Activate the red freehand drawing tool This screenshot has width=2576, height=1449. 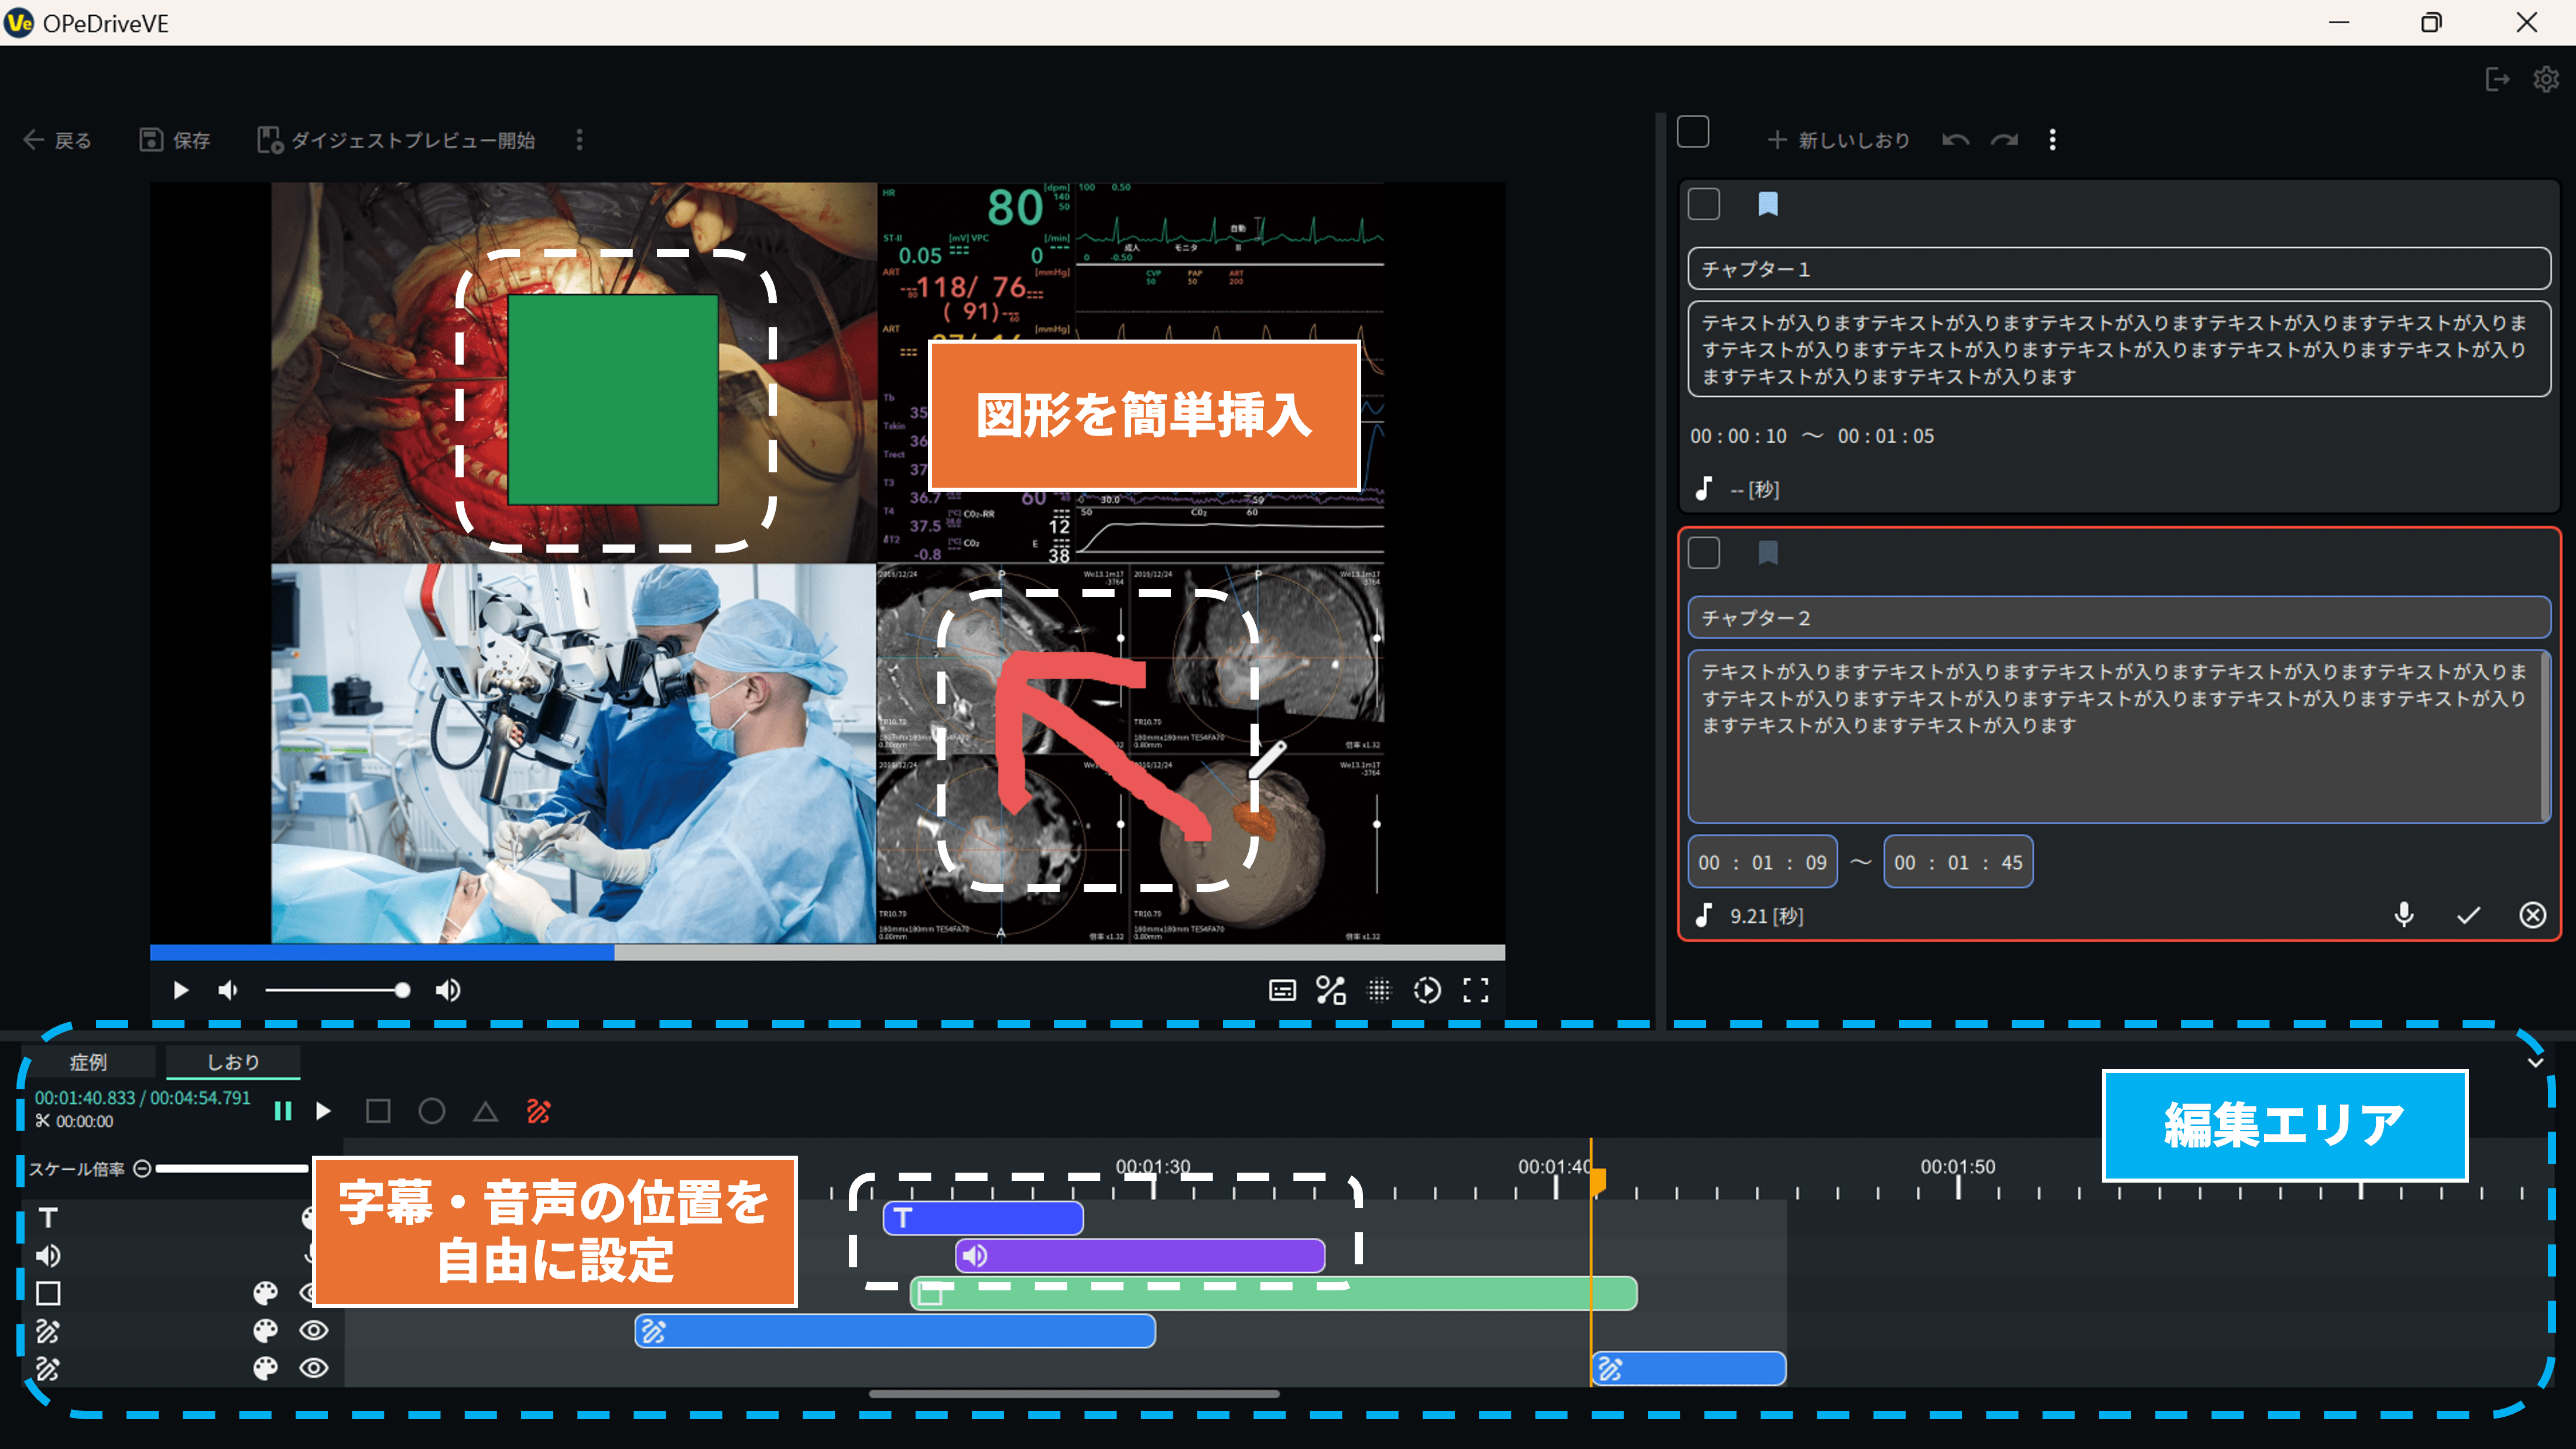pos(539,1111)
